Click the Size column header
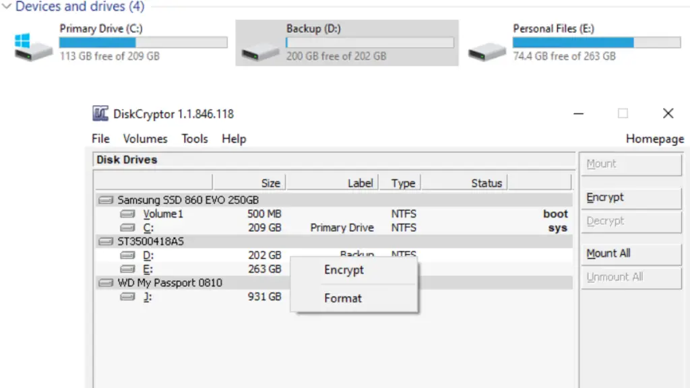Screen dimensions: 690x388 [249, 183]
